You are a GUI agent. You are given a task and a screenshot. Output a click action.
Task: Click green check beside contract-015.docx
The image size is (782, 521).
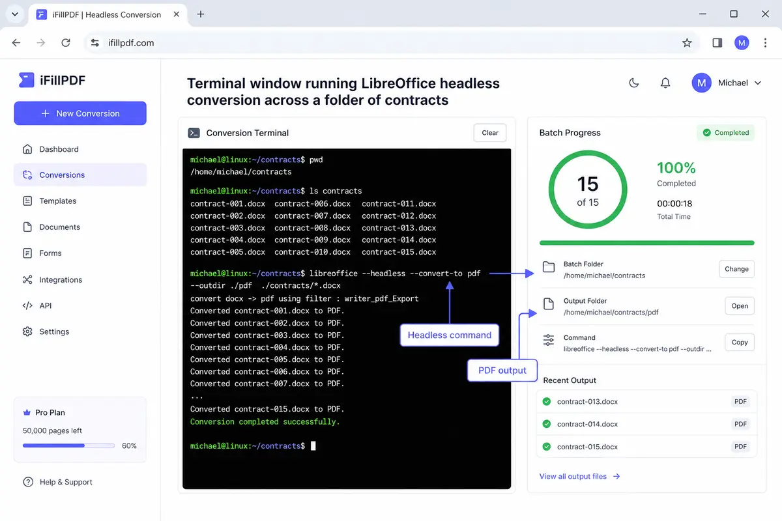click(x=547, y=447)
